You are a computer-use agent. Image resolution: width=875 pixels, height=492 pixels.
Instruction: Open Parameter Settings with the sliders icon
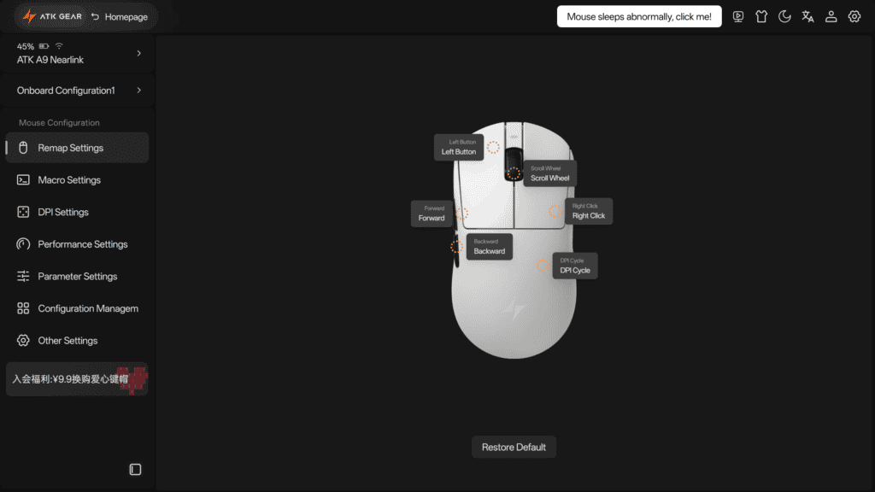point(77,276)
